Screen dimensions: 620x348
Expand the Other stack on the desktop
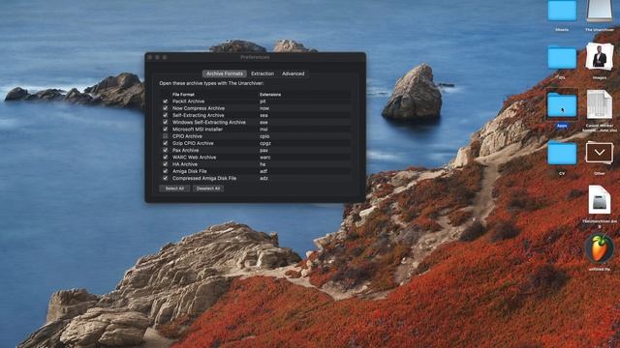(x=600, y=153)
